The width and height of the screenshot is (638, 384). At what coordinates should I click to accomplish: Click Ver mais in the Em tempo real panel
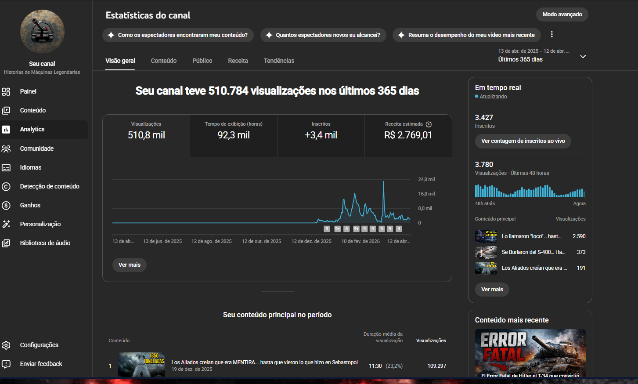(x=492, y=290)
